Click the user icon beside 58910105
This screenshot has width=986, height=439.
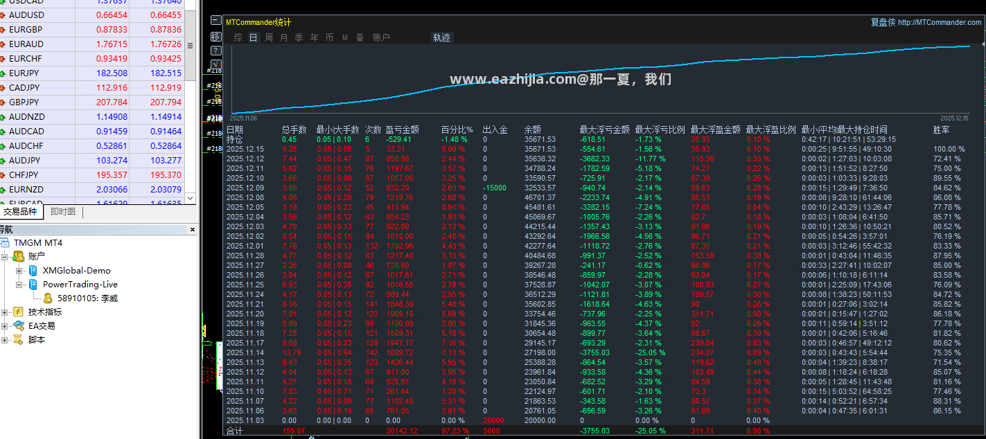pyautogui.click(x=48, y=298)
